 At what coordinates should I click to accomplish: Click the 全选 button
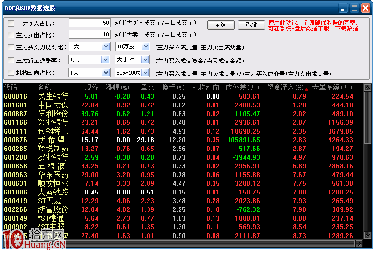click(x=221, y=25)
